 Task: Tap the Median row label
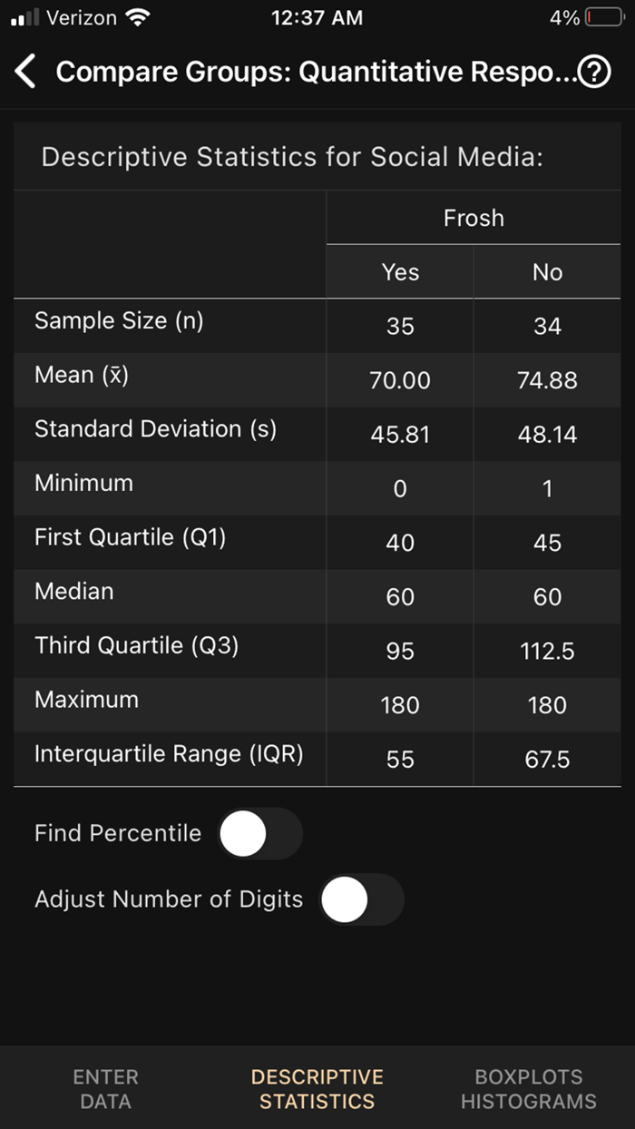point(74,592)
